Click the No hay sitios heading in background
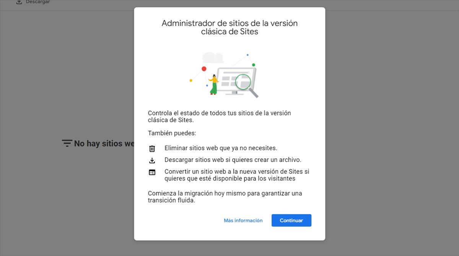The image size is (459, 256). (x=104, y=144)
